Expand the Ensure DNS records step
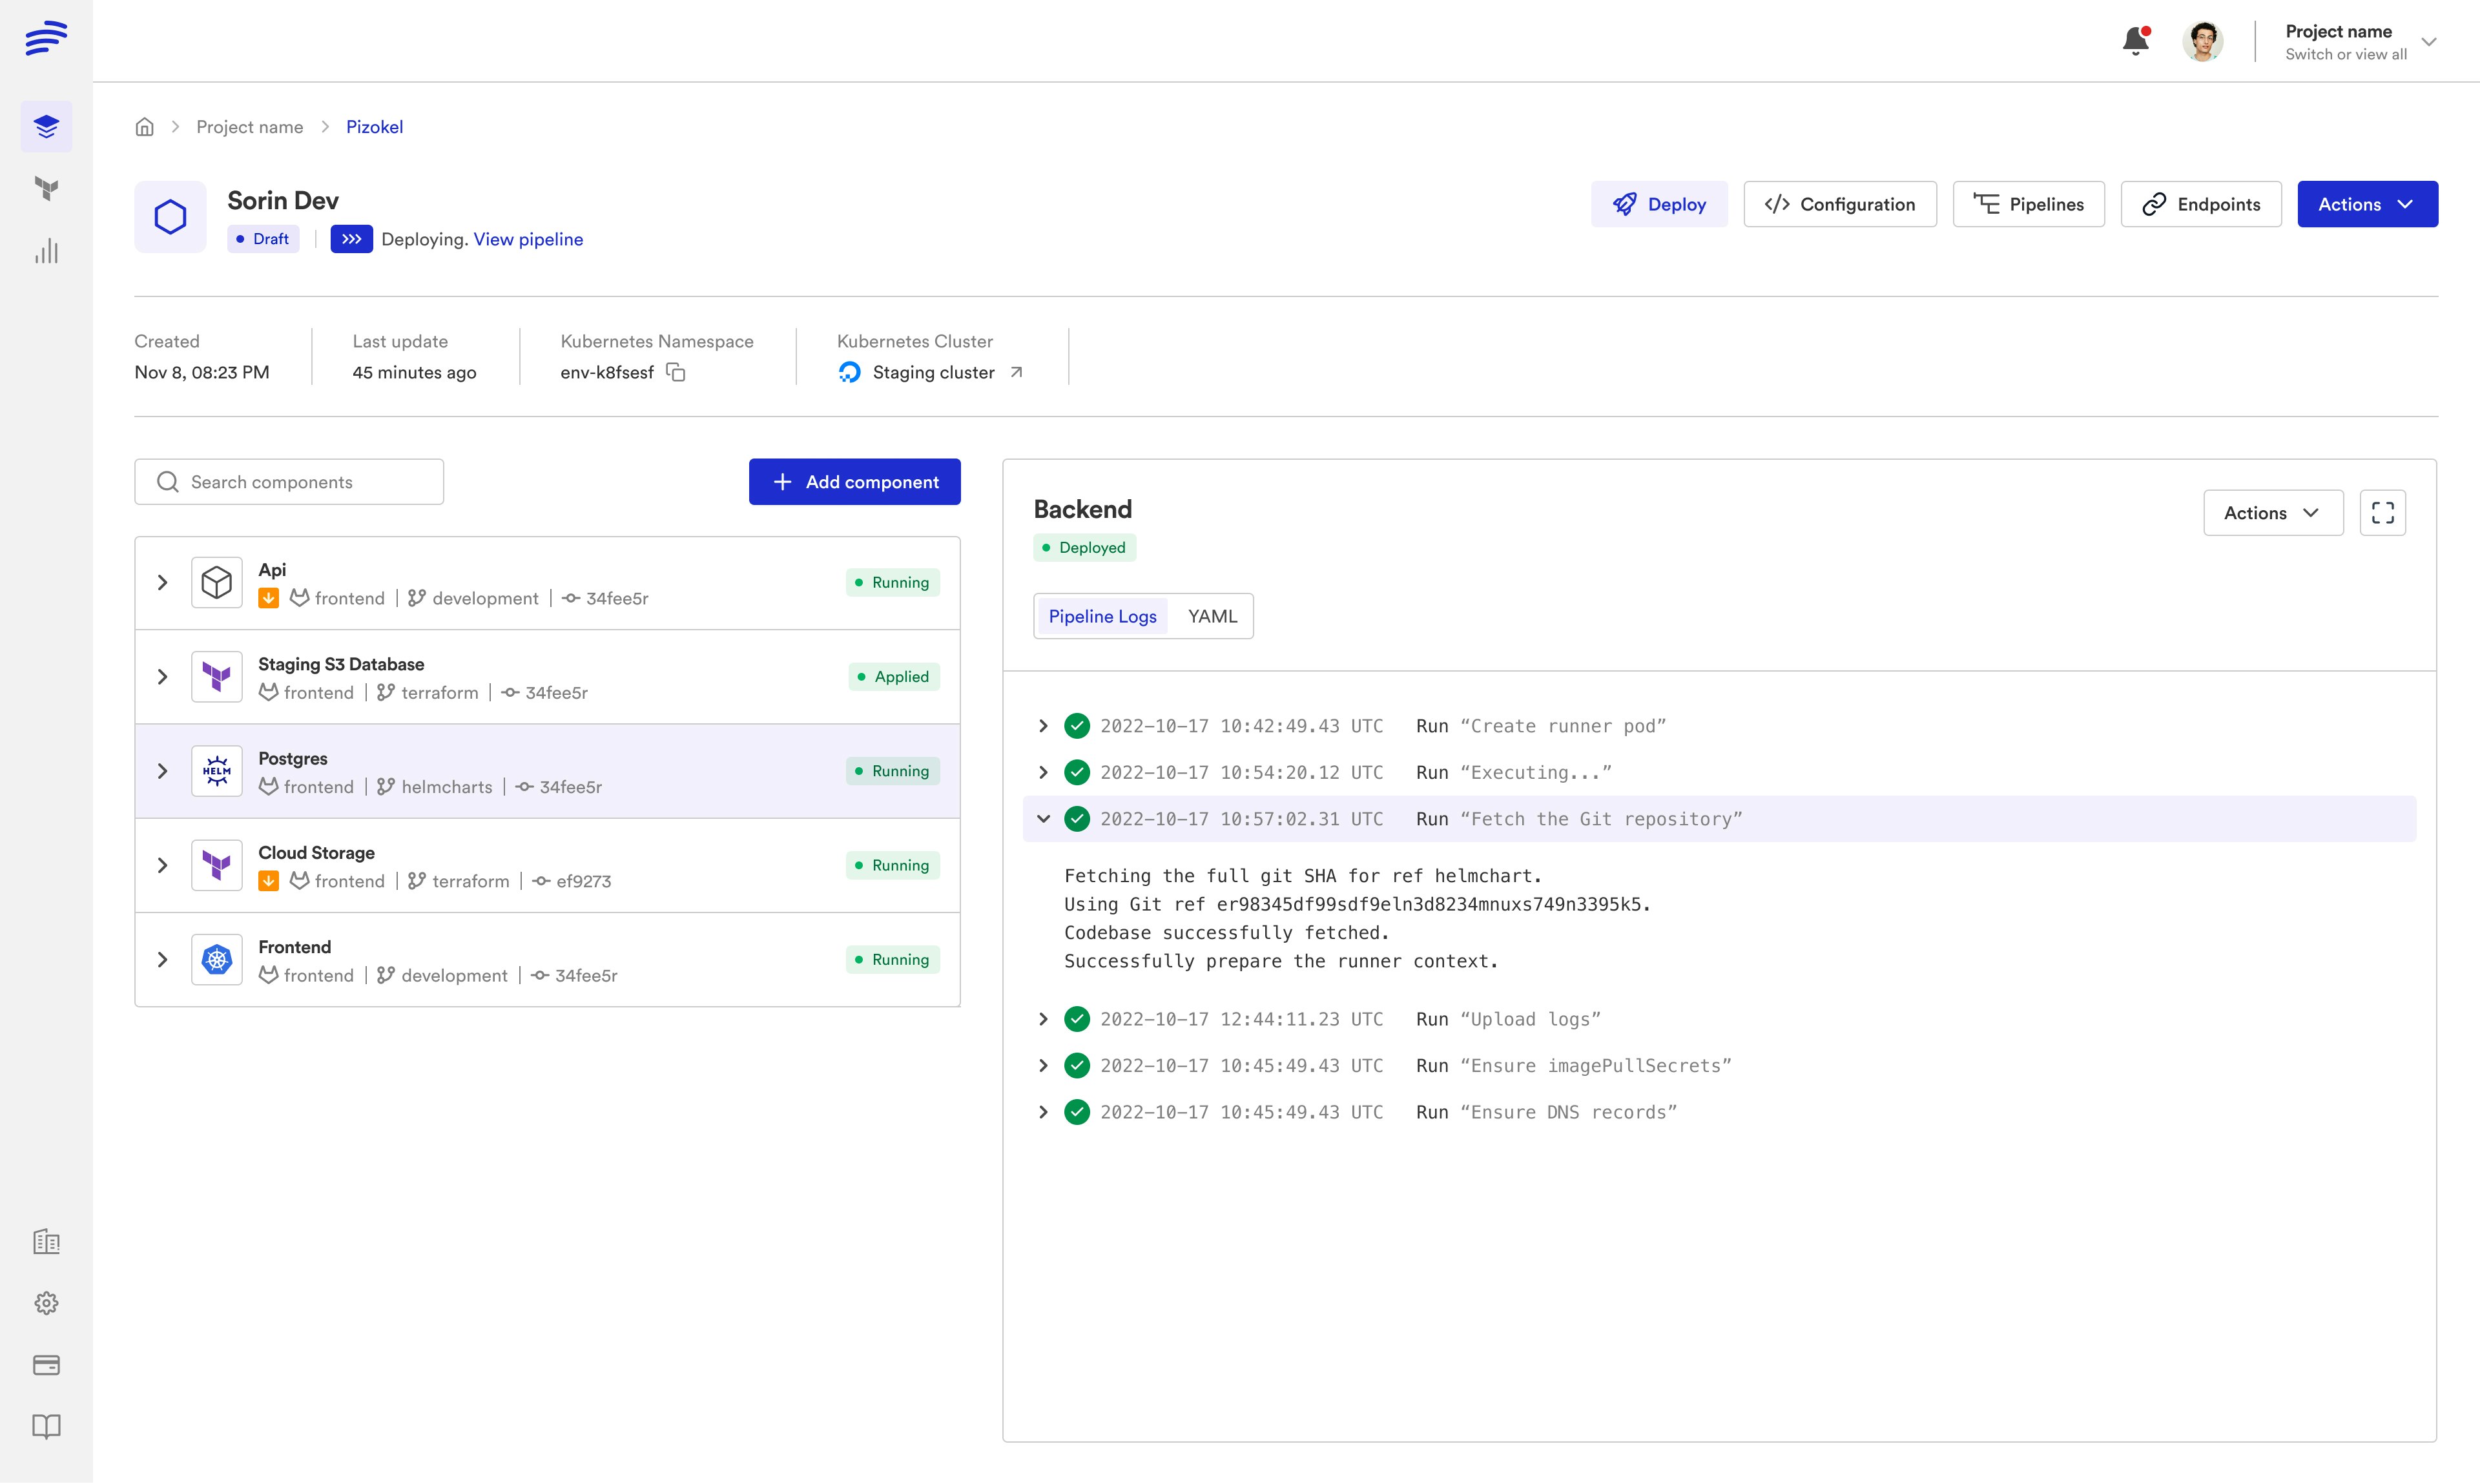Image resolution: width=2480 pixels, height=1484 pixels. pos(1043,1112)
